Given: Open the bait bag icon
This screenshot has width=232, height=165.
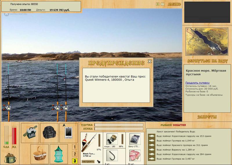Looking at the screenshot, I should (10, 158).
